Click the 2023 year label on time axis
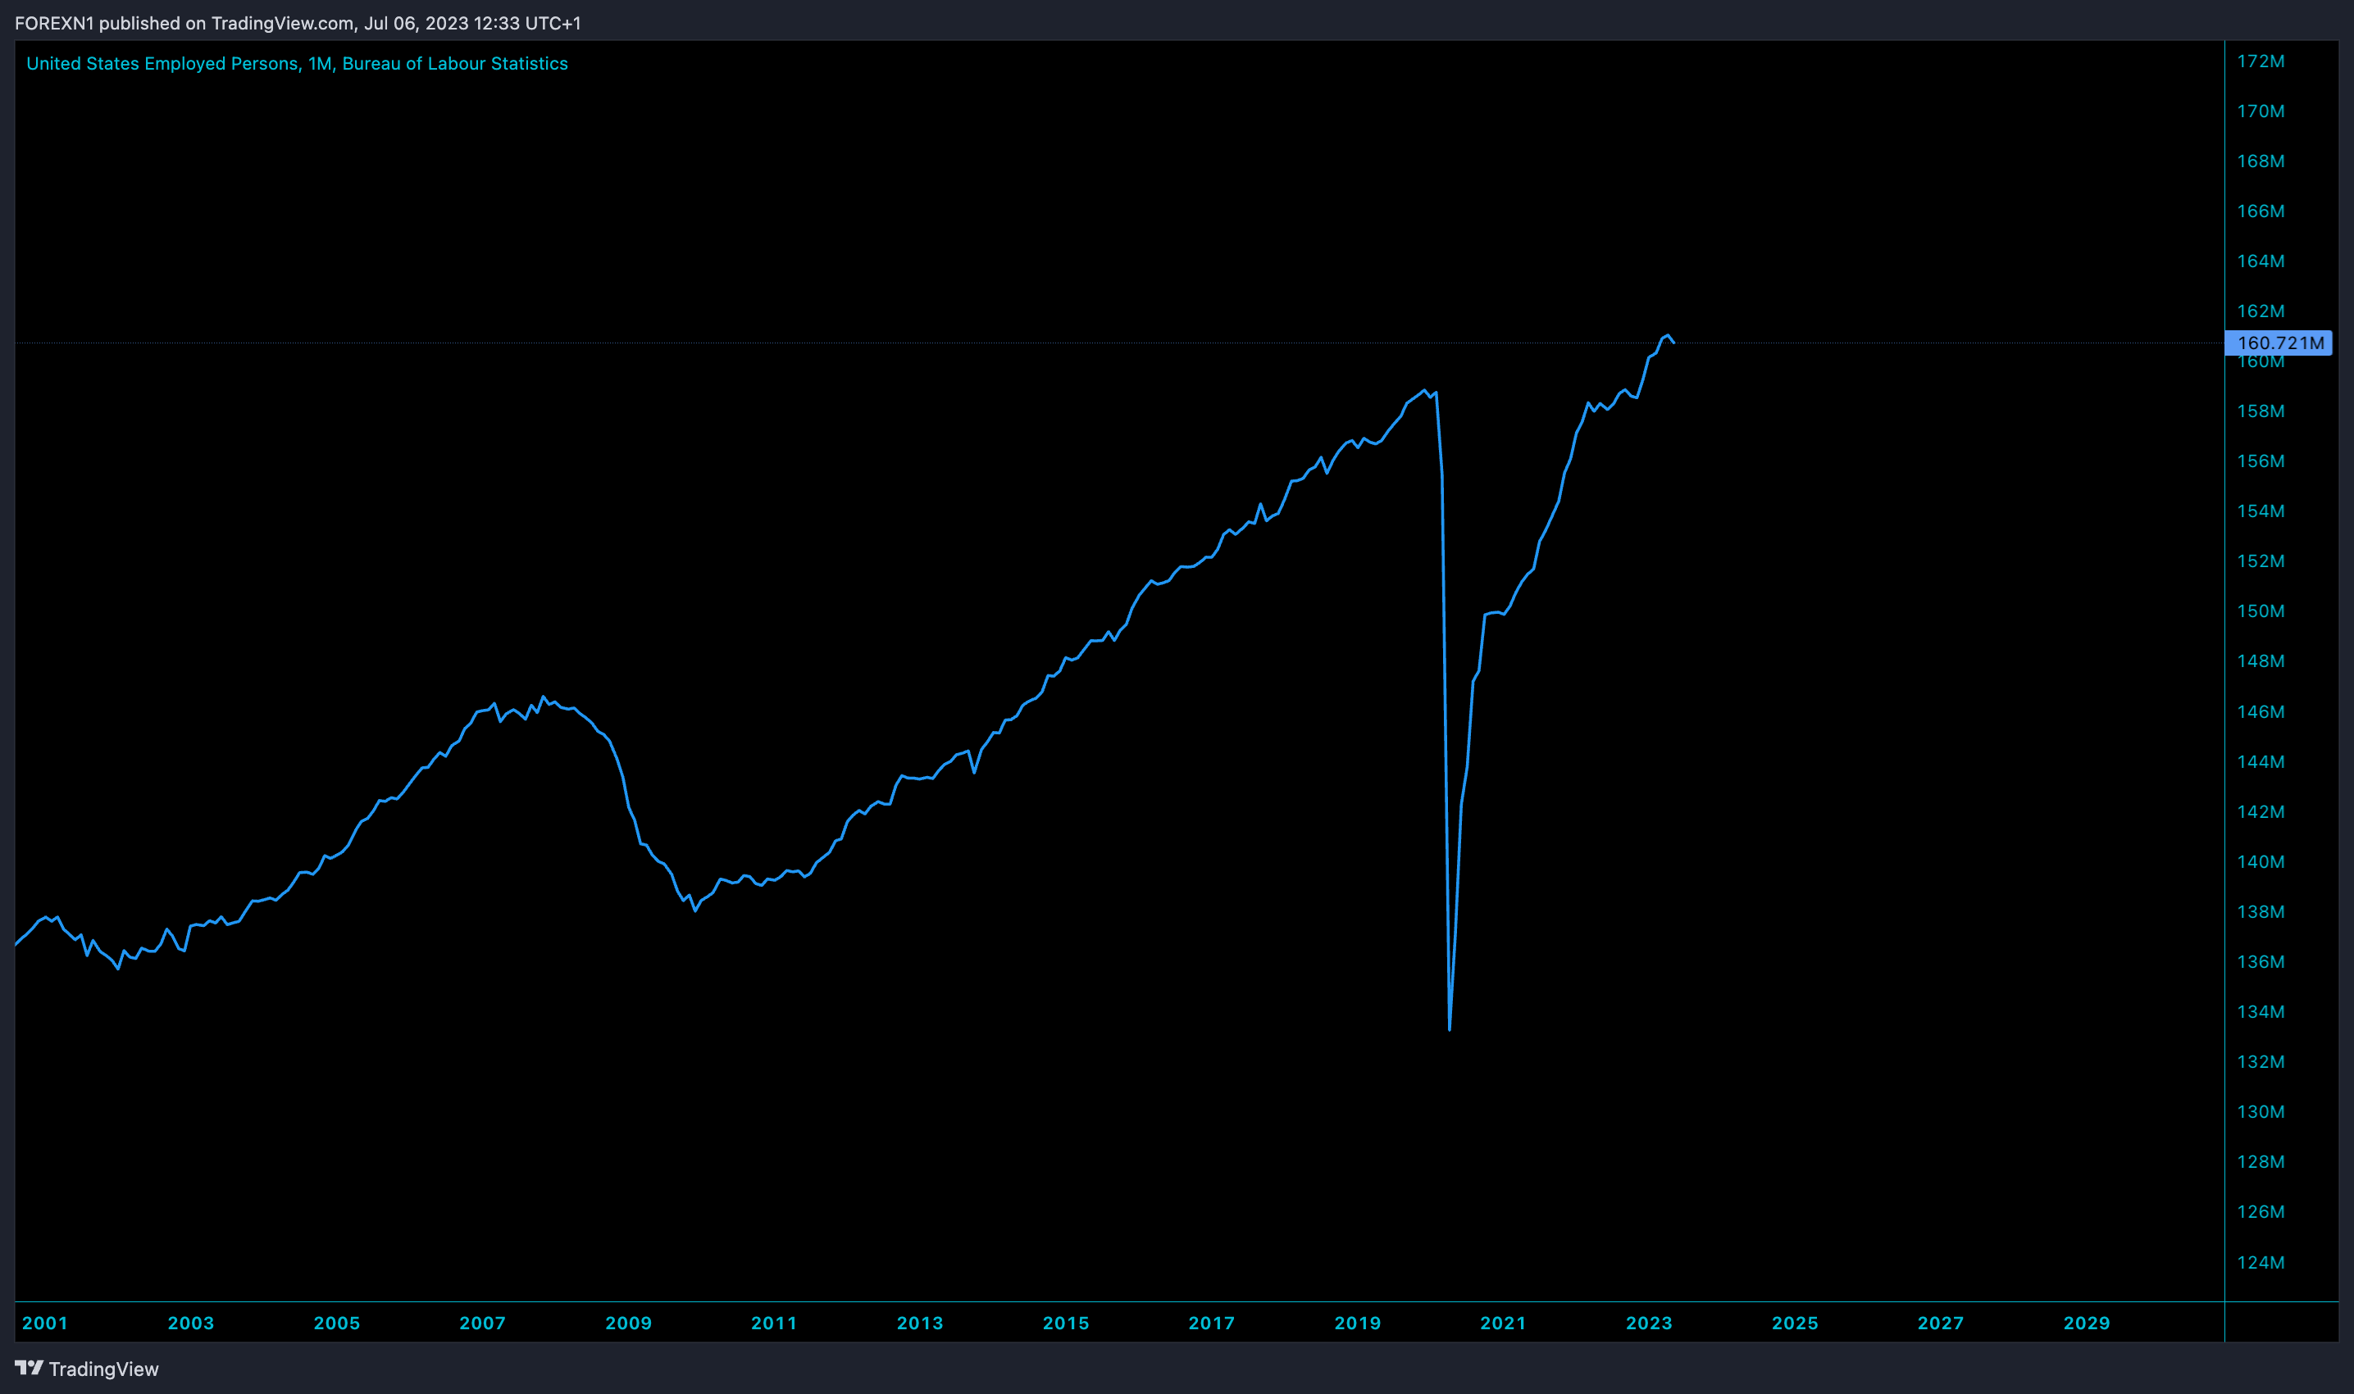 click(1649, 1323)
